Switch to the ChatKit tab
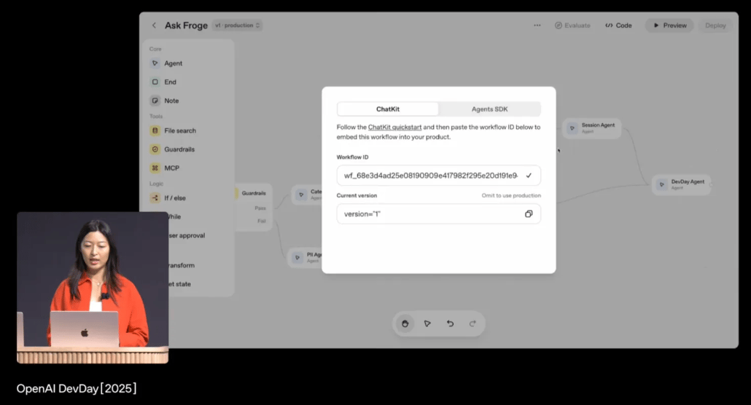The height and width of the screenshot is (405, 751). click(x=387, y=109)
